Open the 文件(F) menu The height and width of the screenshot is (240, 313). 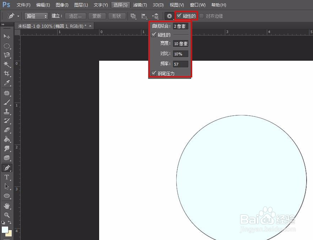(23, 5)
